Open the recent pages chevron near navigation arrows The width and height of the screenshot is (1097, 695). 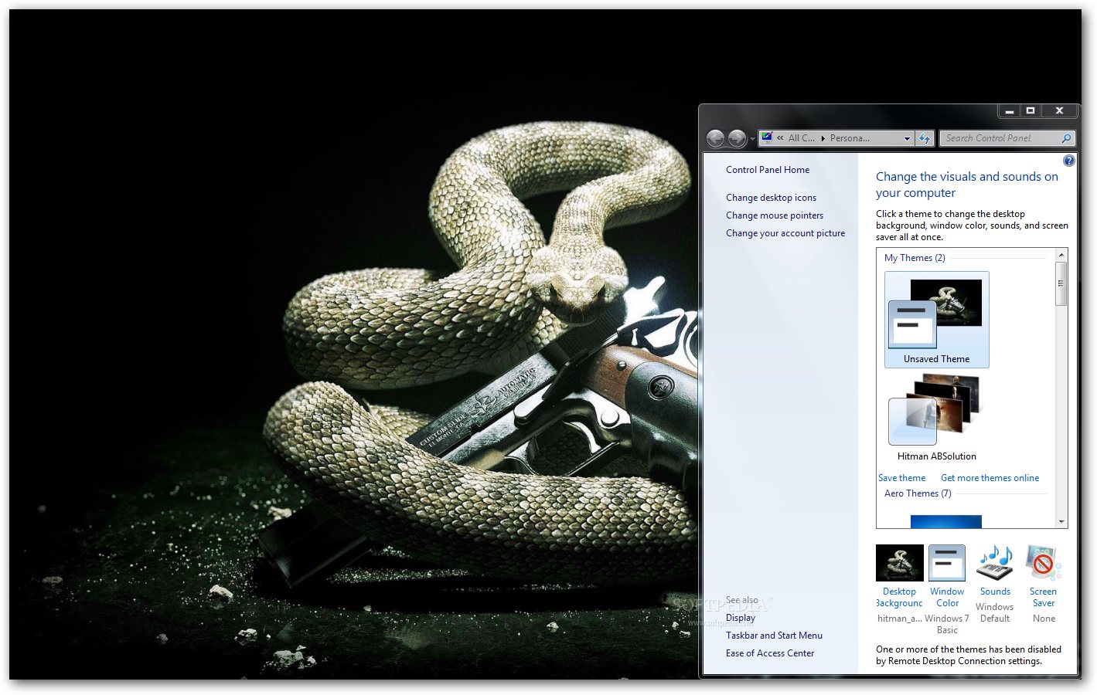coord(751,138)
